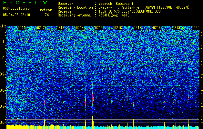The width and height of the screenshot is (203, 129).
Task: Click the date stamp 05.04.03 02:10
Action: [16, 15]
